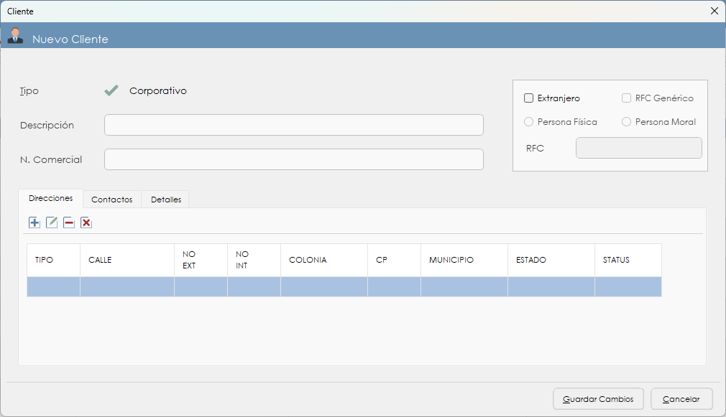Image resolution: width=726 pixels, height=417 pixels.
Task: Toggle the RFC Genérico checkbox
Action: [627, 98]
